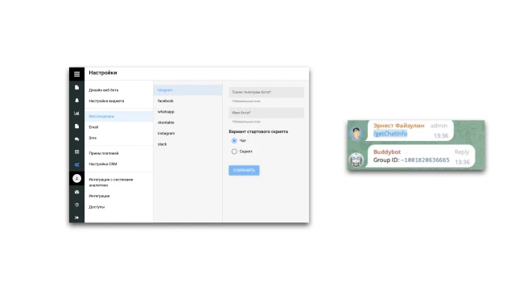The height and width of the screenshot is (290, 515).
Task: Open the hamburger menu icon
Action: point(76,74)
